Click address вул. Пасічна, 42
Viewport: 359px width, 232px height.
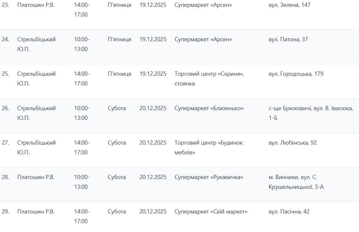coord(289,212)
